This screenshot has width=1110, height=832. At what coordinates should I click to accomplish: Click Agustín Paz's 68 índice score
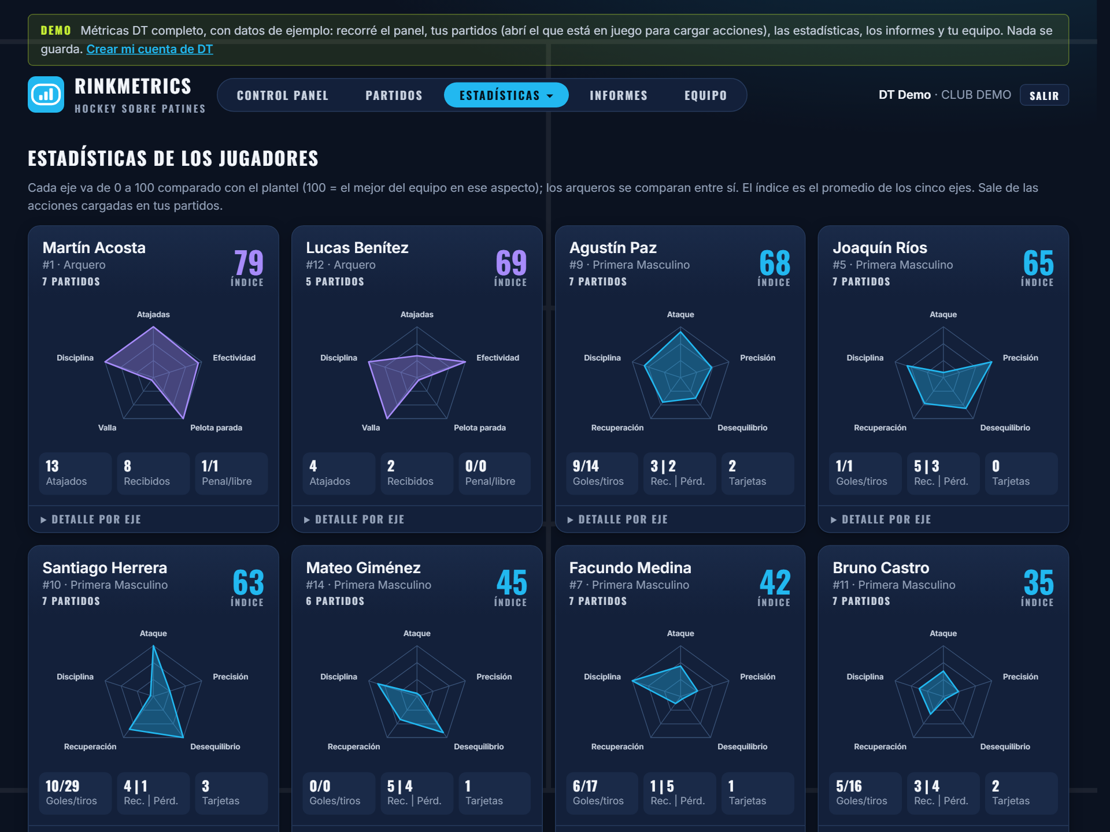pos(775,263)
